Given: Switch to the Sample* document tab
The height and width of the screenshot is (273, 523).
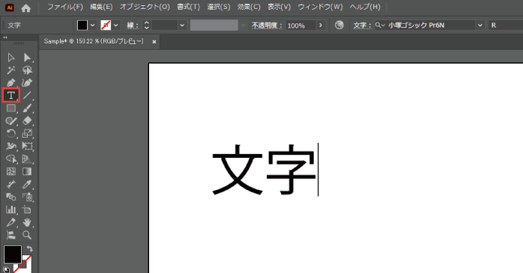Looking at the screenshot, I should (x=94, y=42).
